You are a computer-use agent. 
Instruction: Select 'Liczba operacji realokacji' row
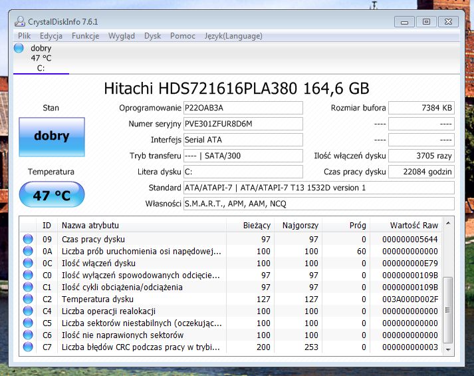tap(108, 311)
